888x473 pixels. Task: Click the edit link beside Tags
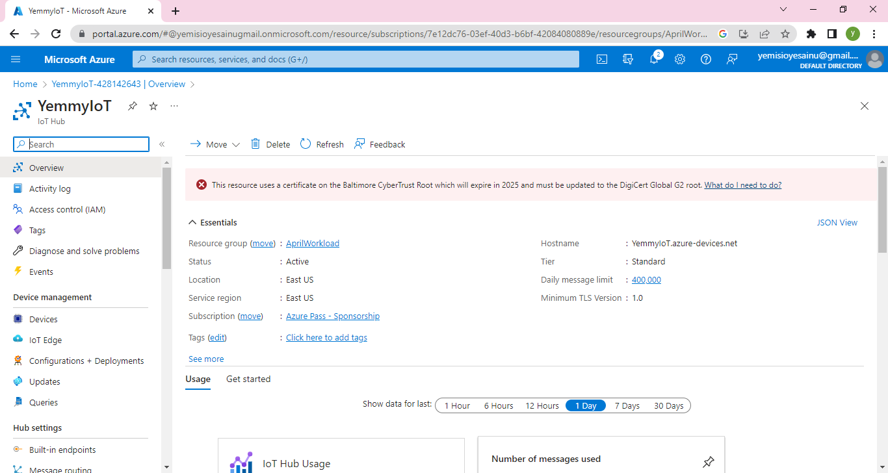pyautogui.click(x=217, y=337)
